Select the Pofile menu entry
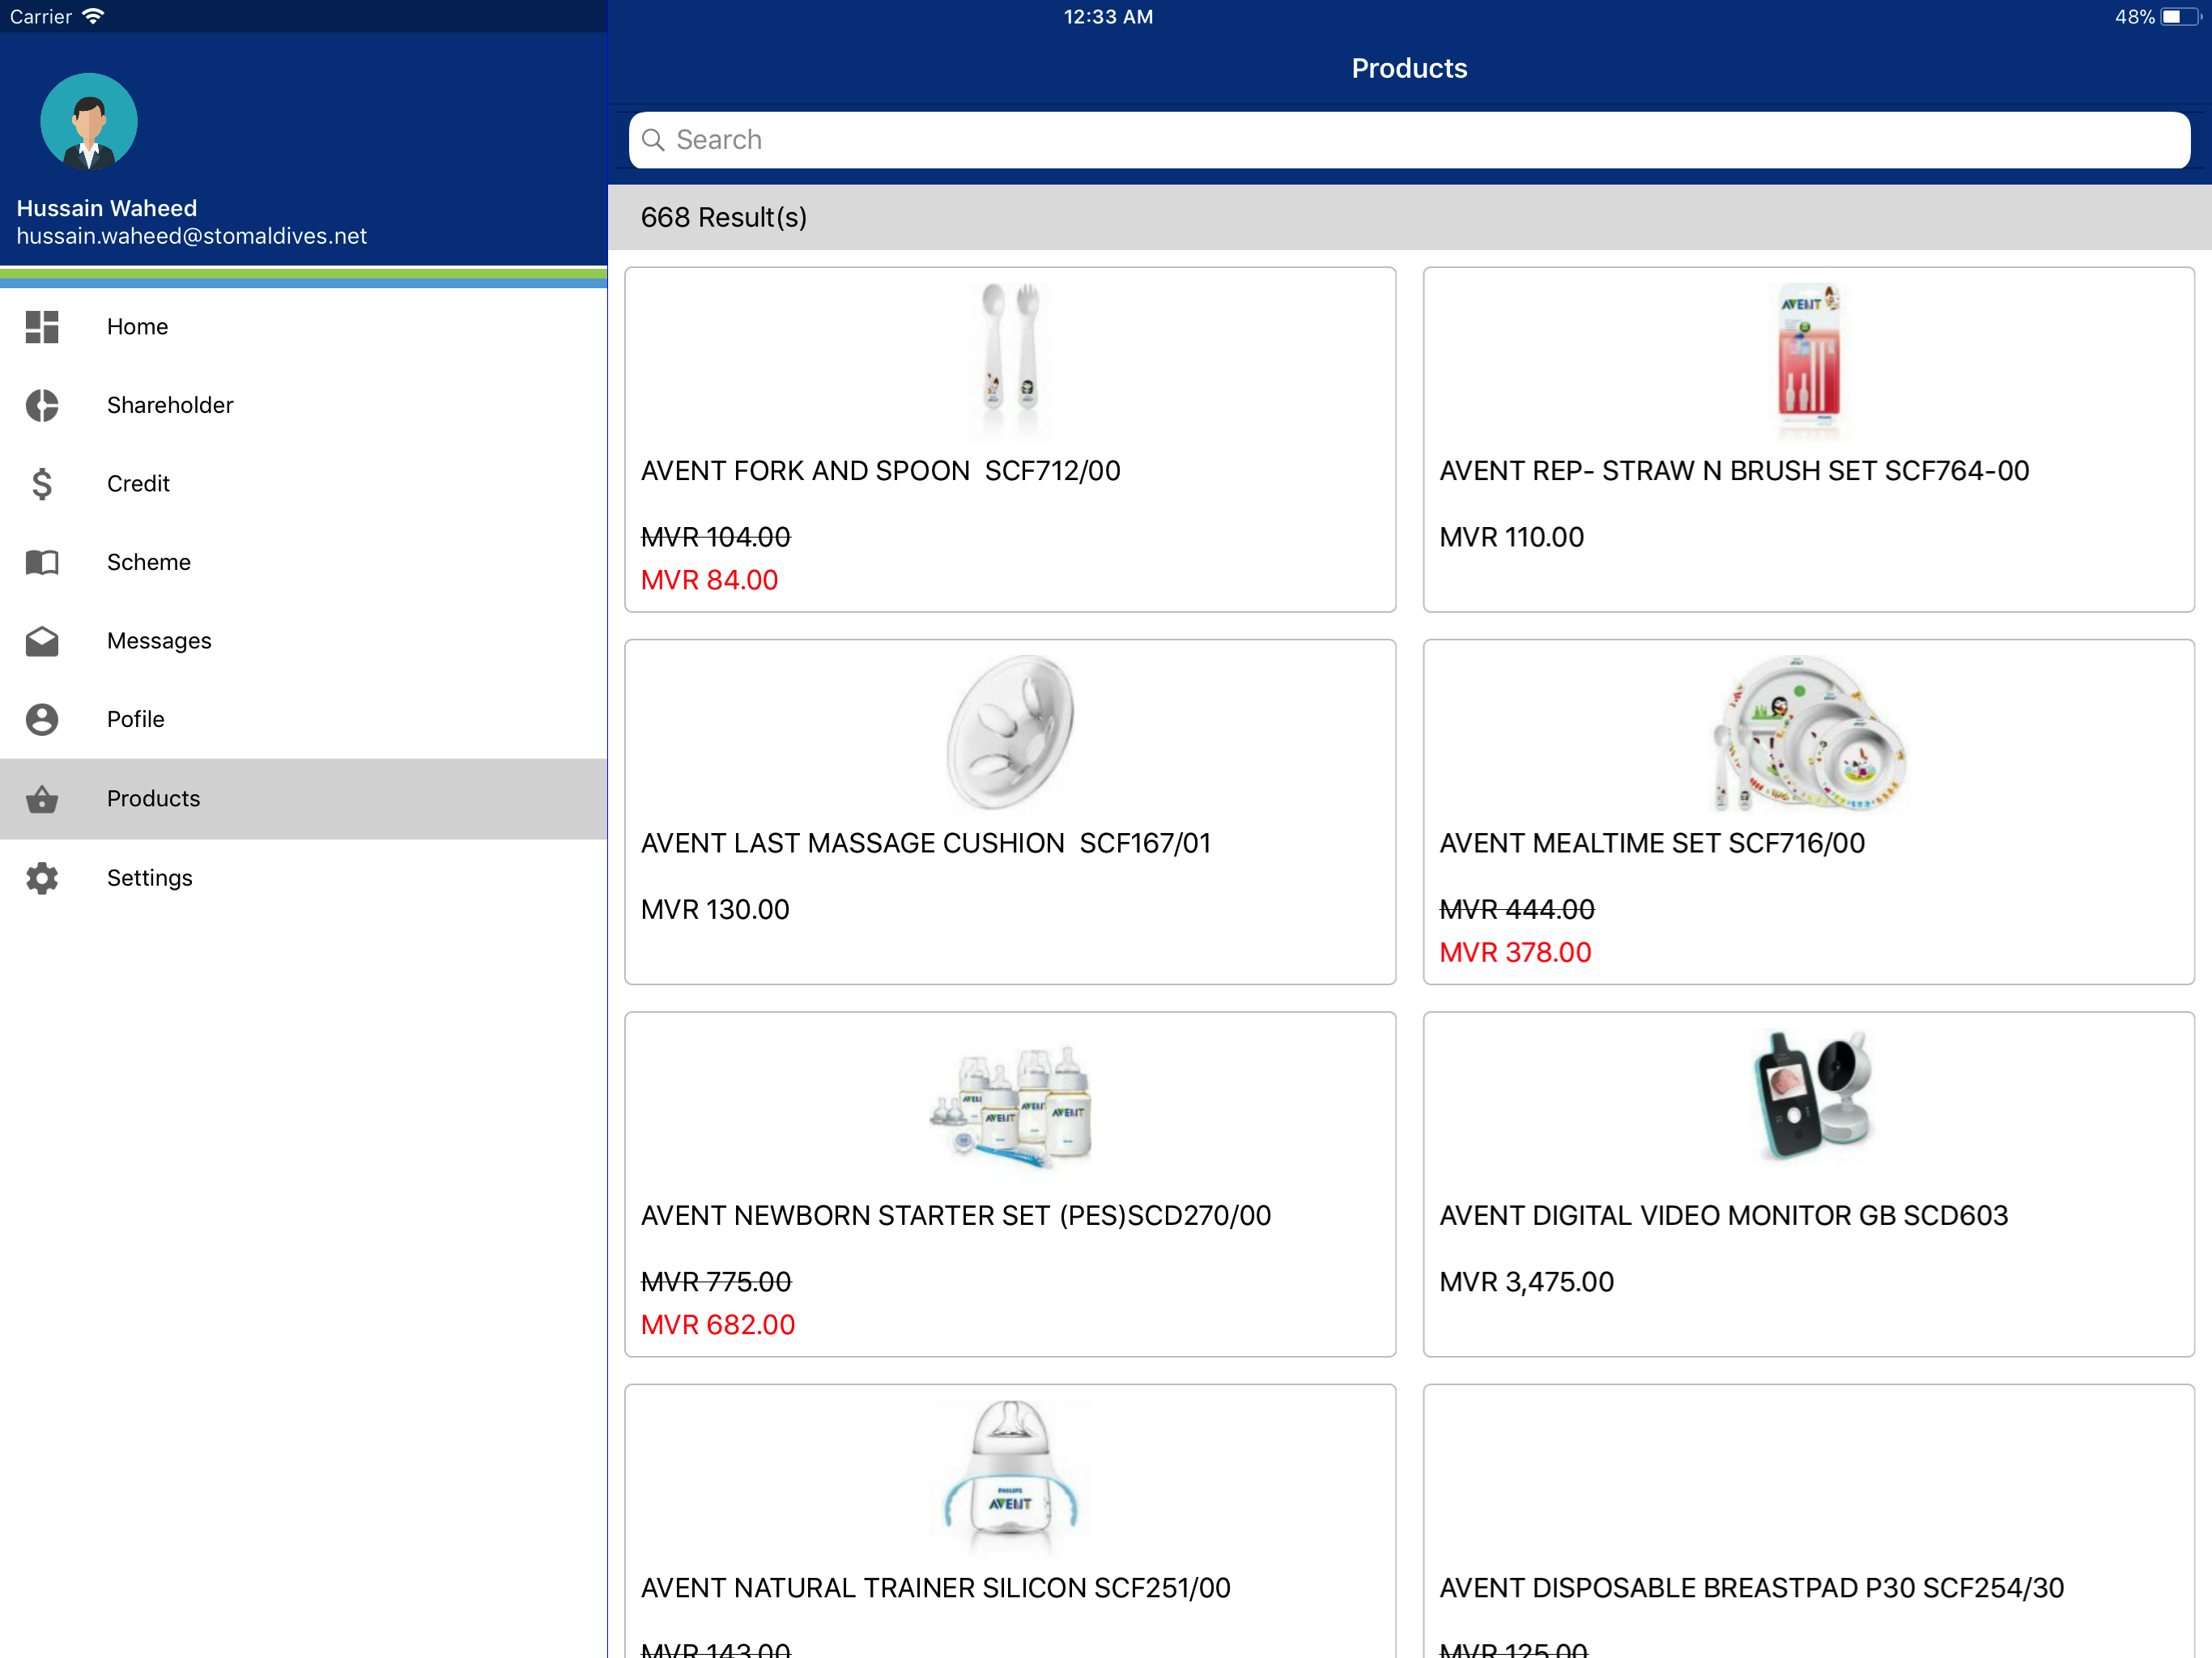This screenshot has height=1658, width=2212. [x=304, y=719]
